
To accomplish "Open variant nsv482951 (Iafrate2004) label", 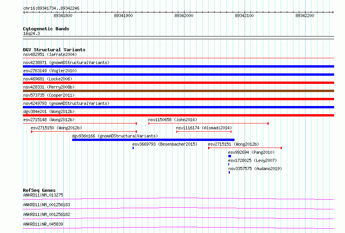I will 50,54.
